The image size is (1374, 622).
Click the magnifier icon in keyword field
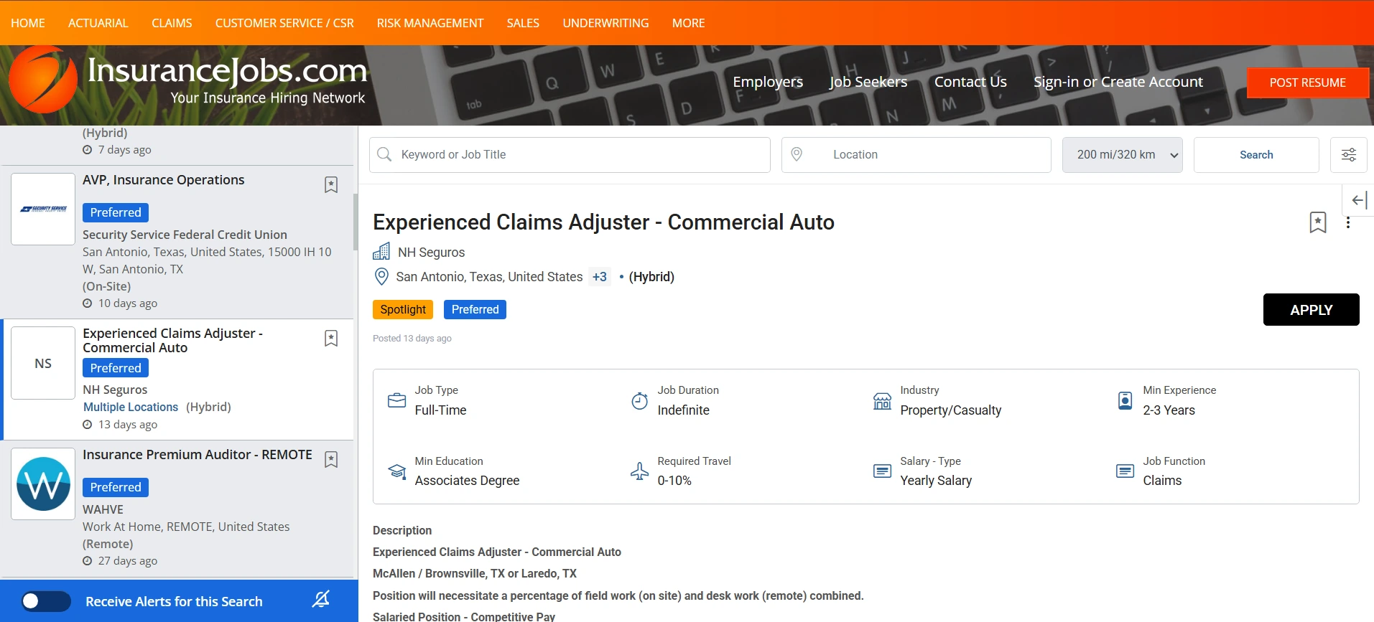(x=384, y=155)
